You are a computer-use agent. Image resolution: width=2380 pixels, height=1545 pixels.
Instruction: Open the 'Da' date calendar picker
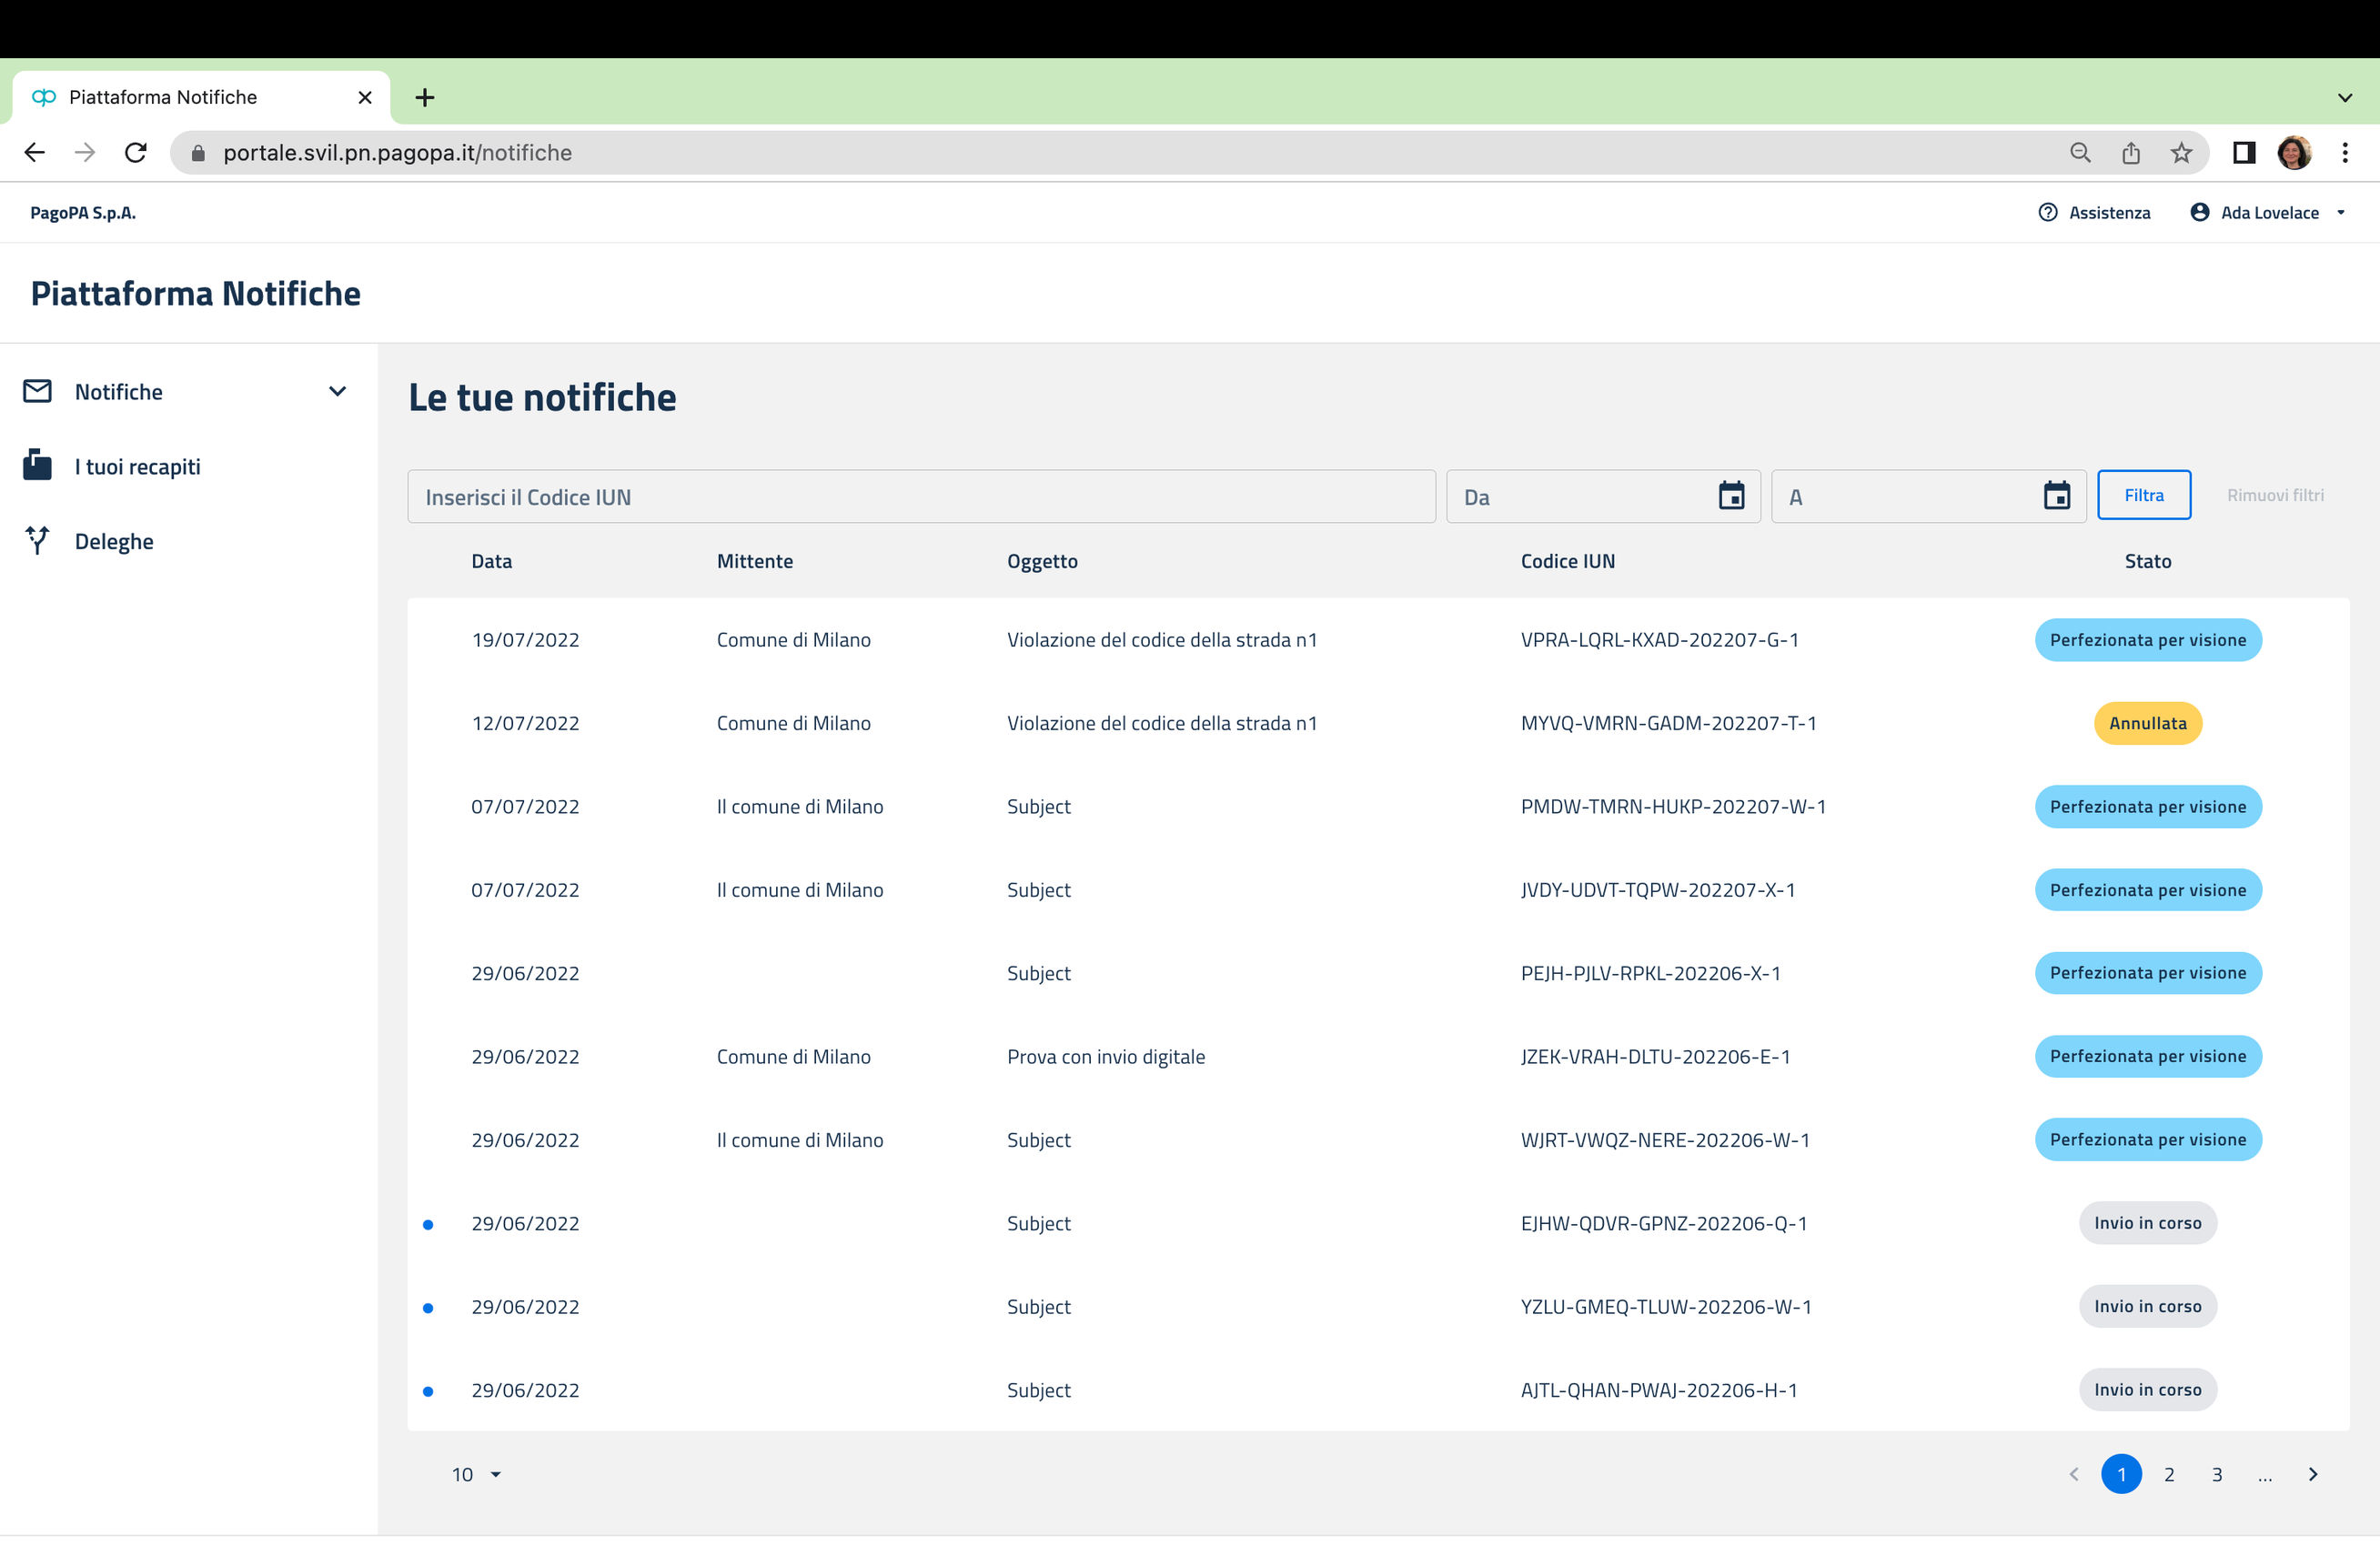[1731, 496]
